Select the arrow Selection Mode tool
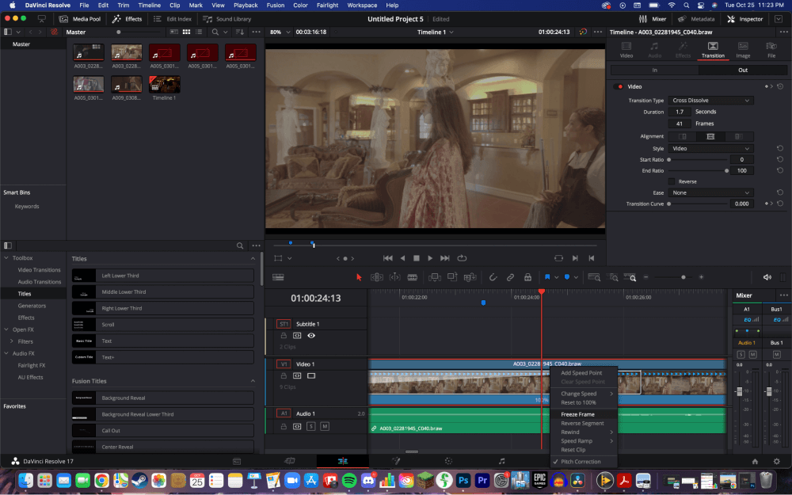 point(359,277)
